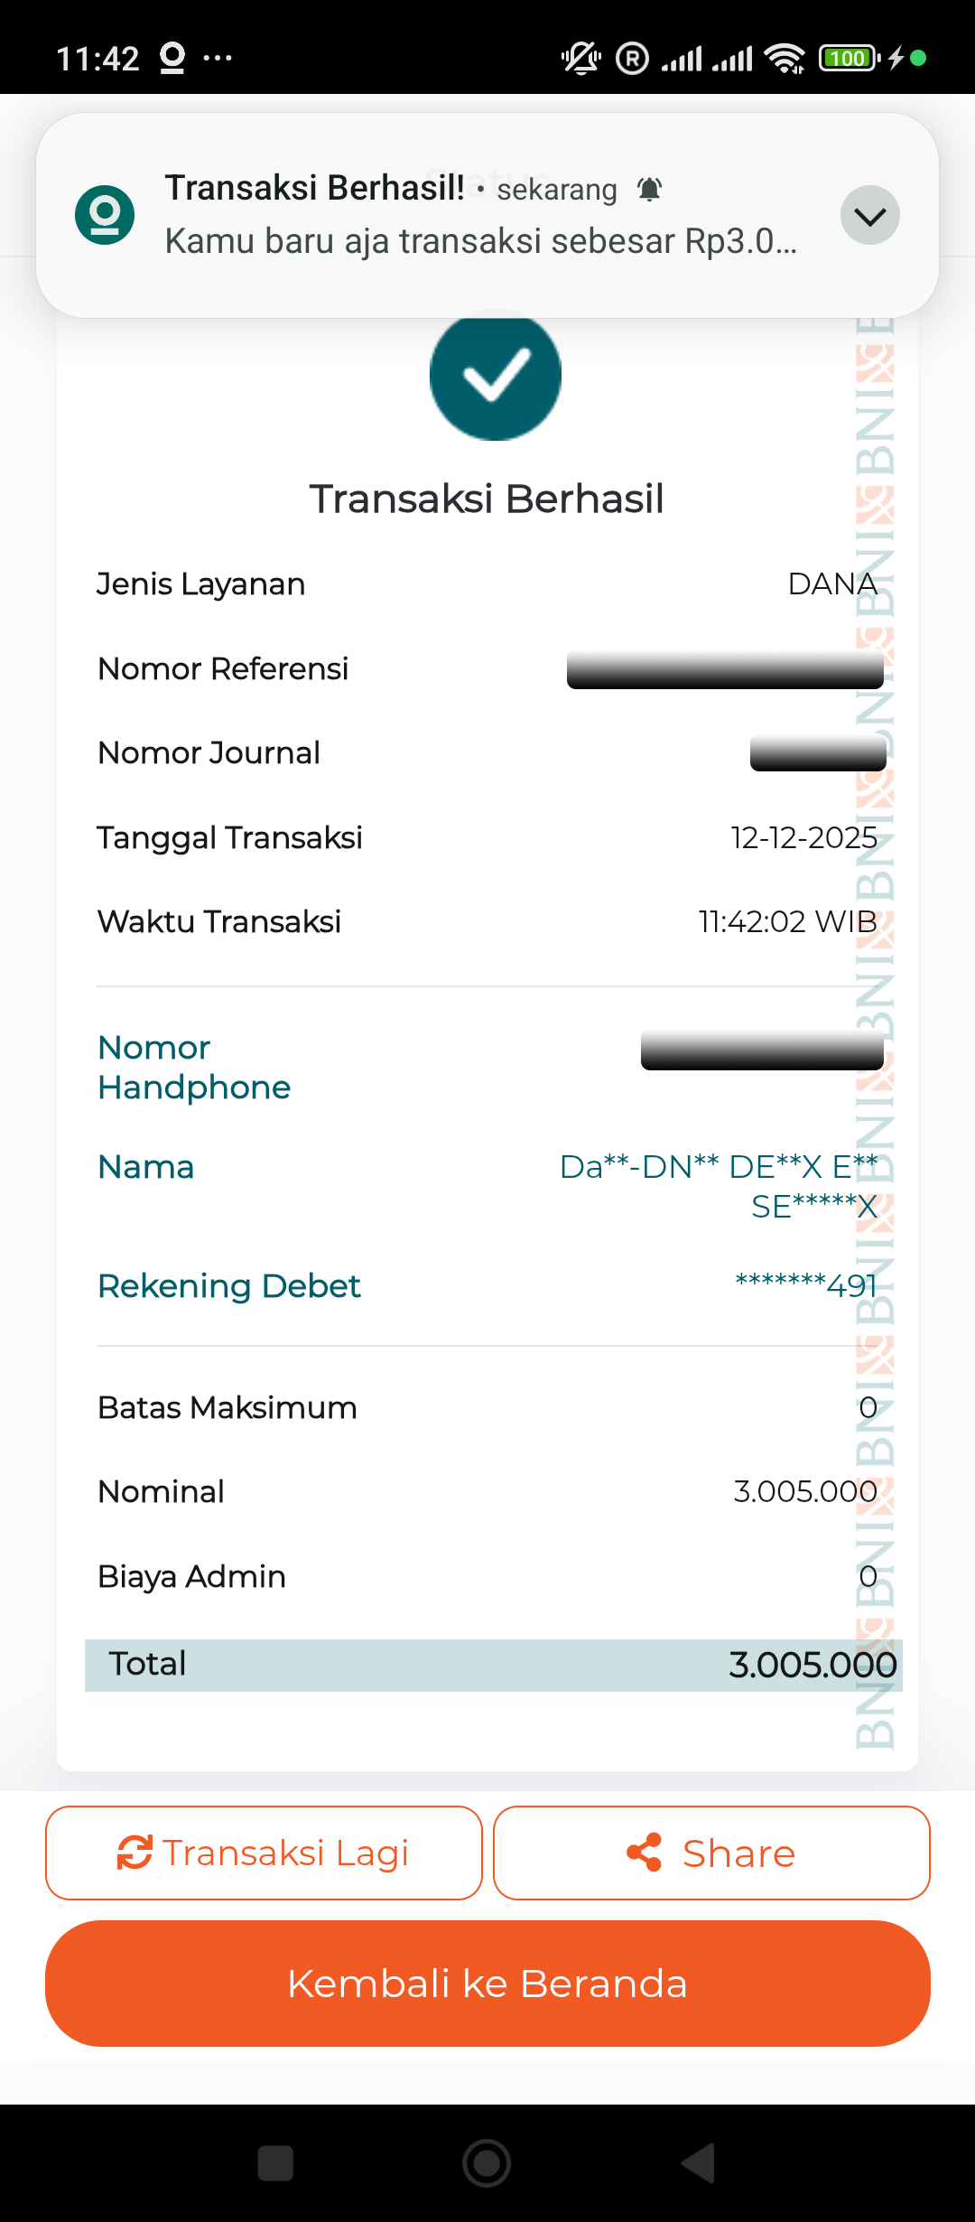Tap the Wi-Fi status bar icon
This screenshot has width=975, height=2222.
point(785,59)
